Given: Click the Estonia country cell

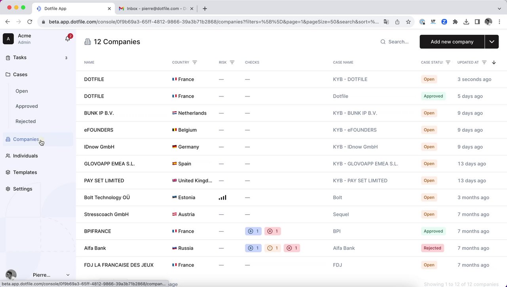Looking at the screenshot, I should click(184, 198).
